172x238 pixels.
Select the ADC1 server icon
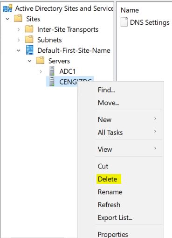coord(52,71)
